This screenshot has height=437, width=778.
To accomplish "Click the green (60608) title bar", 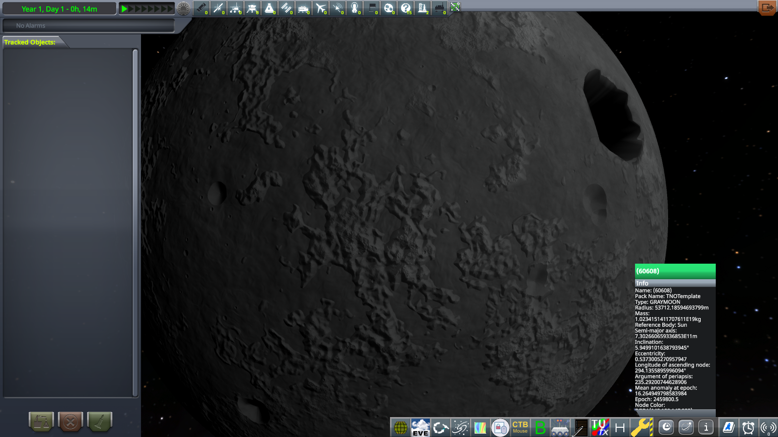I will pyautogui.click(x=675, y=271).
